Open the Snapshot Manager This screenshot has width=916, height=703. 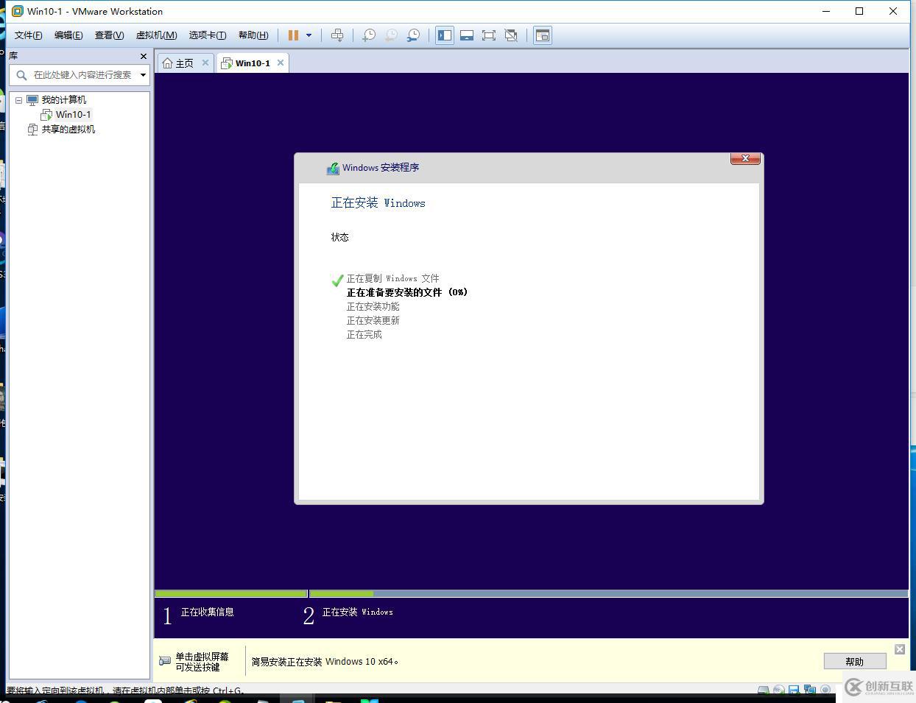[413, 35]
